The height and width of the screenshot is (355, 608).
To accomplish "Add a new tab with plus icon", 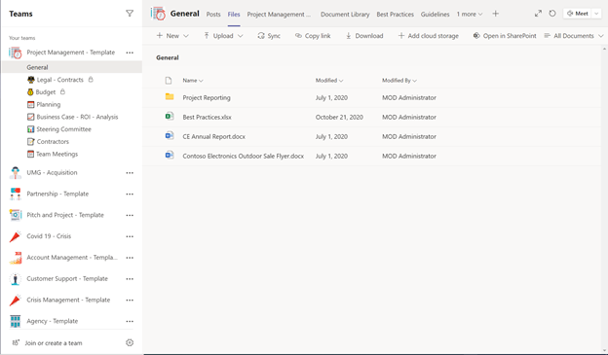I will point(496,14).
